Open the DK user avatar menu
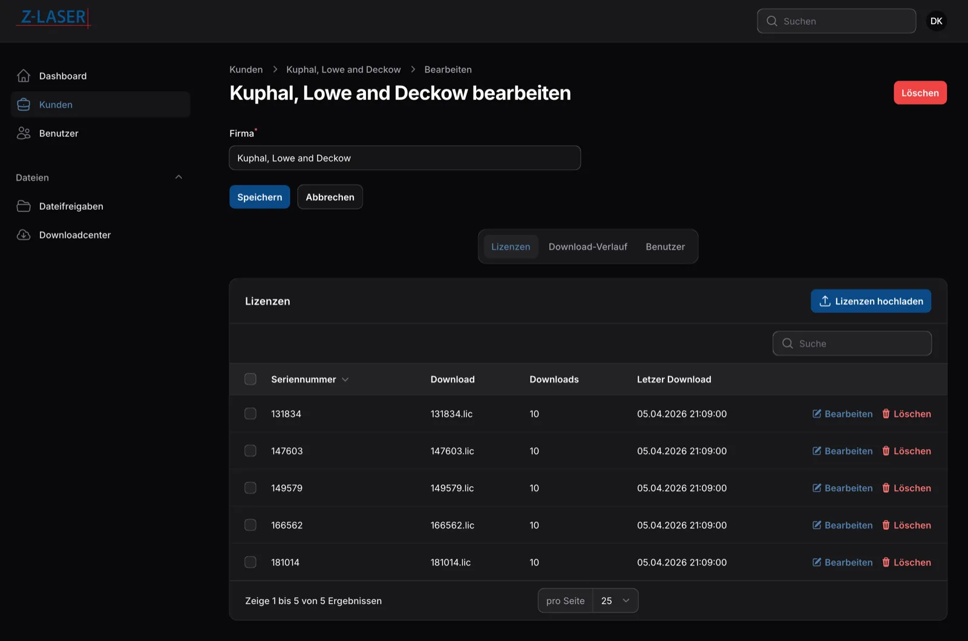968x641 pixels. 936,21
